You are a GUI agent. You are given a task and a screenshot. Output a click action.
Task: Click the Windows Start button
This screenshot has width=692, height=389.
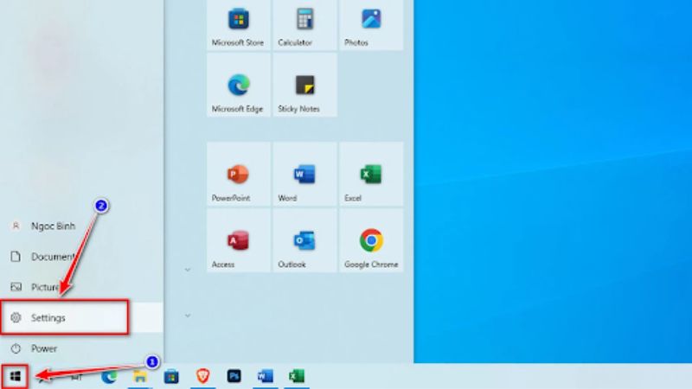pyautogui.click(x=15, y=376)
